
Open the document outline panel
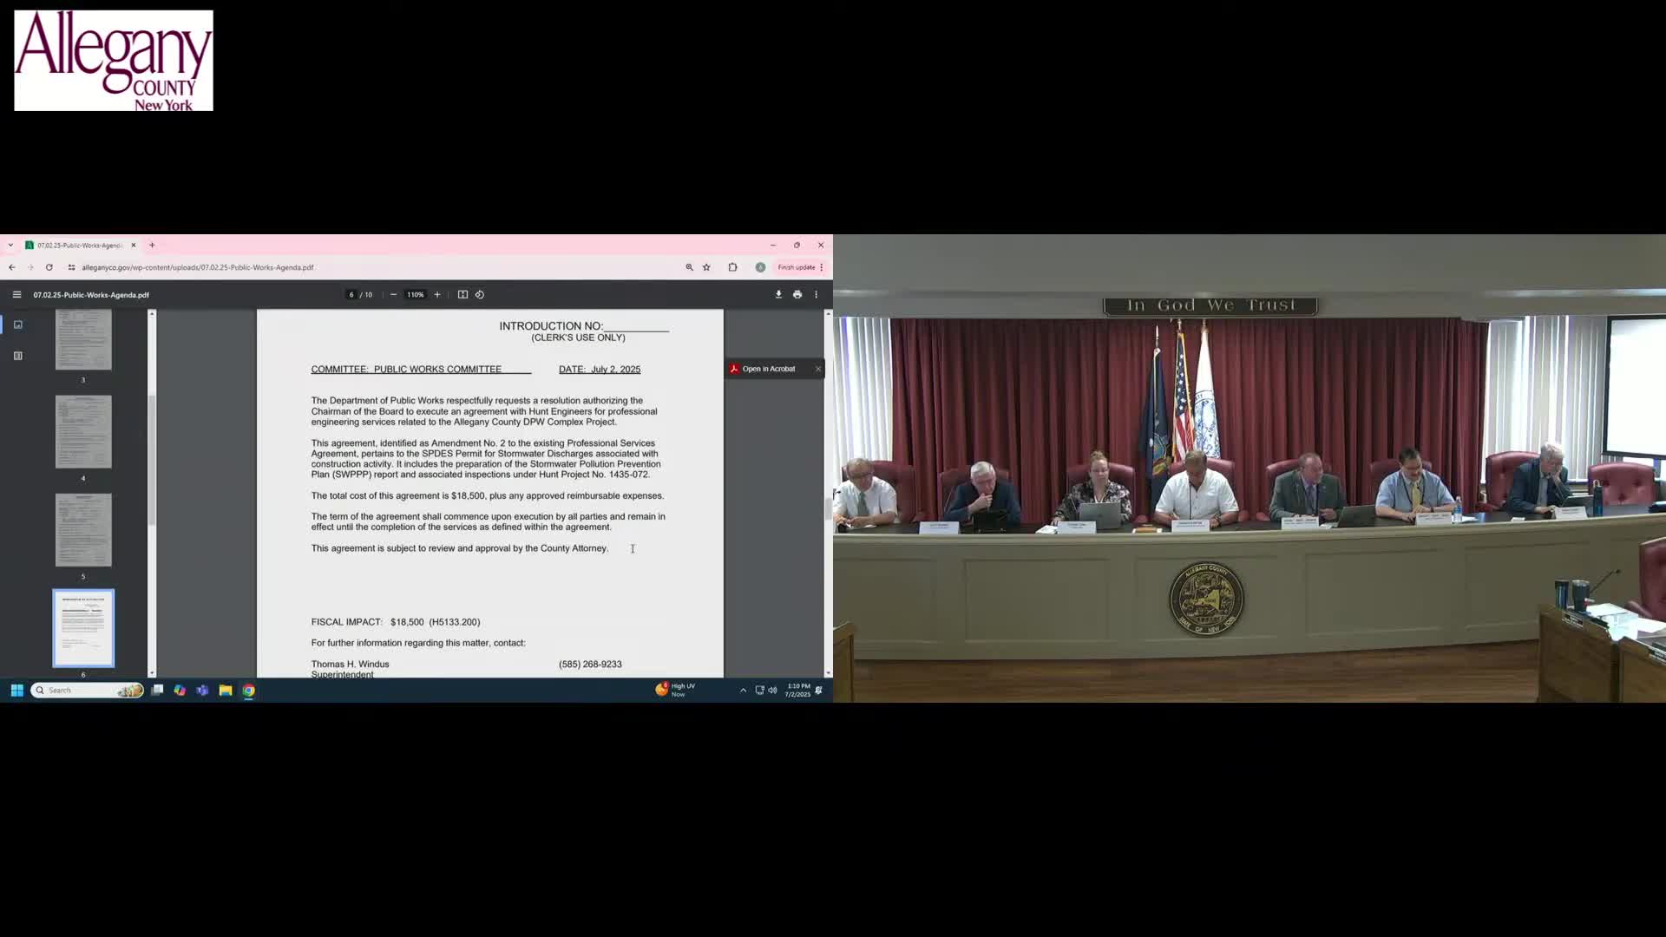pyautogui.click(x=18, y=355)
